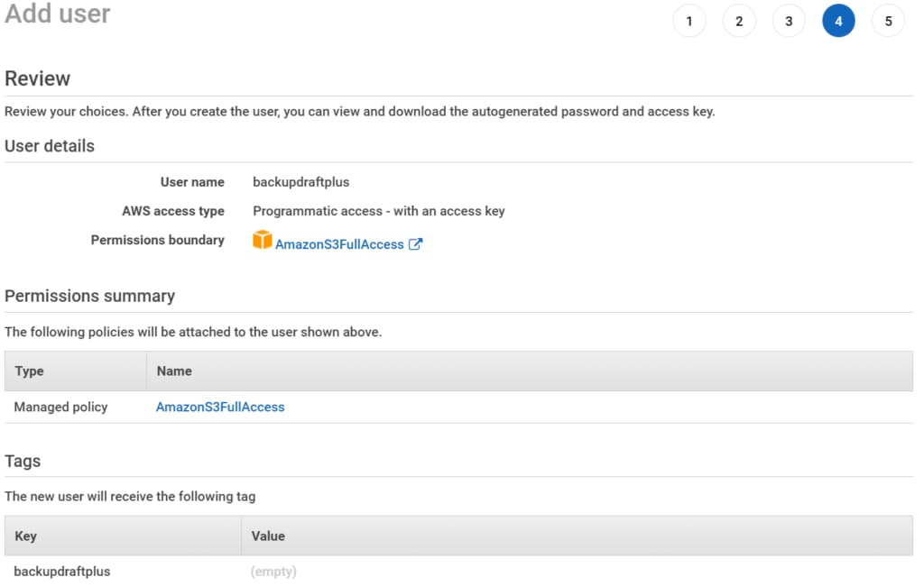Open AmazonS3FullAccess permissions boundary link
This screenshot has height=586, width=924.
pyautogui.click(x=339, y=244)
